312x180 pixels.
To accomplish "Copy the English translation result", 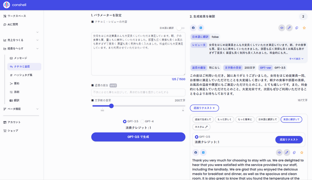I will pos(294,153).
